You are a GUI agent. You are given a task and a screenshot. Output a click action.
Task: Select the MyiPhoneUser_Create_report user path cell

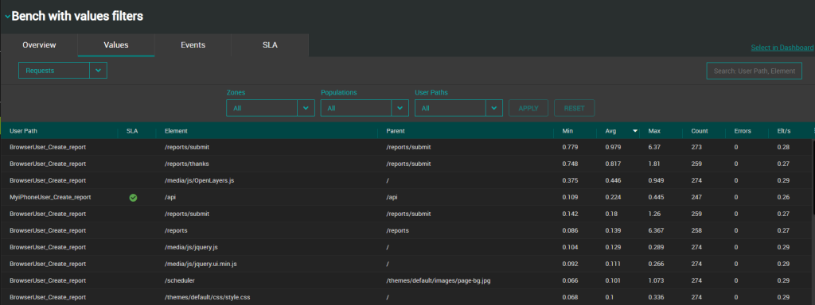click(50, 197)
